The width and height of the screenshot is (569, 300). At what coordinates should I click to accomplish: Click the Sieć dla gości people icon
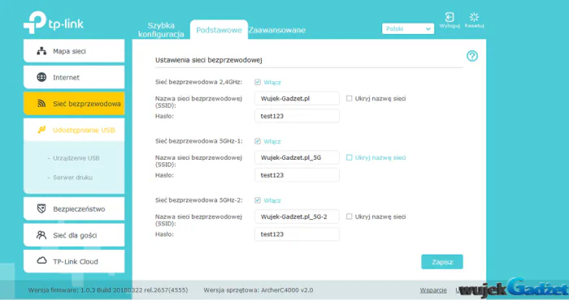point(41,235)
